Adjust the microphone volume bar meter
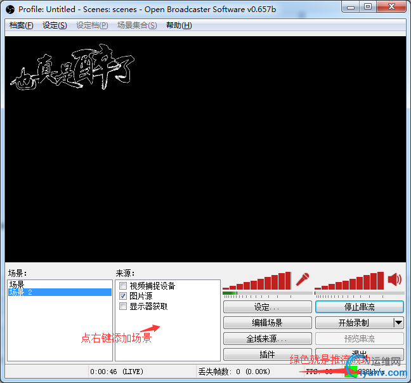This screenshot has height=383, width=411. [x=257, y=281]
